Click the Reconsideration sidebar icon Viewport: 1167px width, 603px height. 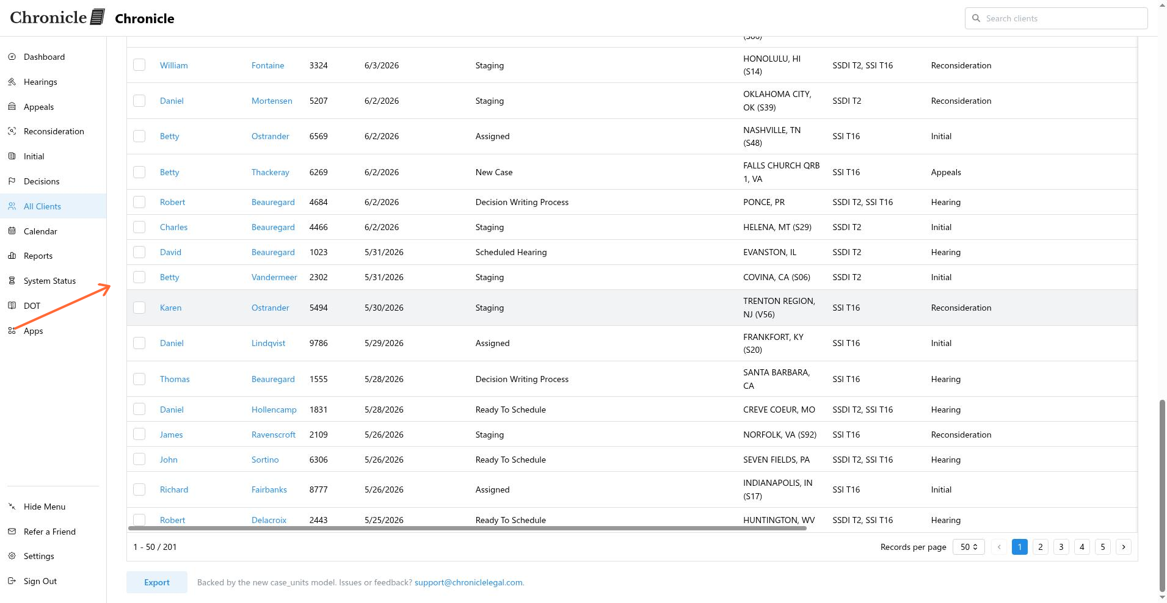[x=12, y=131]
